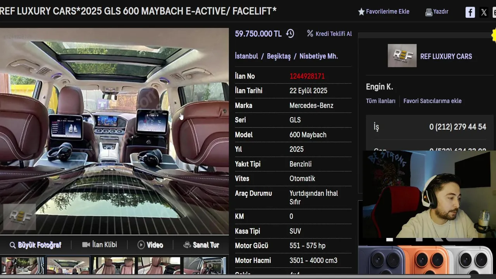Viewport: 496px width, 279px height.
Task: Click the Video play icon
Action: coord(141,245)
